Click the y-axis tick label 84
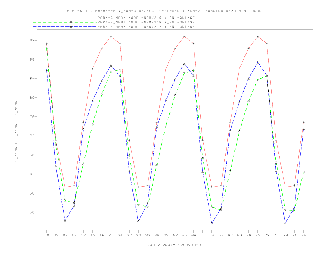This screenshot has width=331, height=256. click(x=32, y=78)
